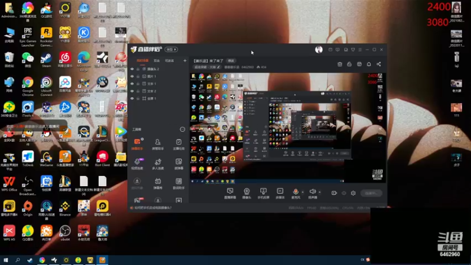Expand microphone volume arrow

(303, 192)
